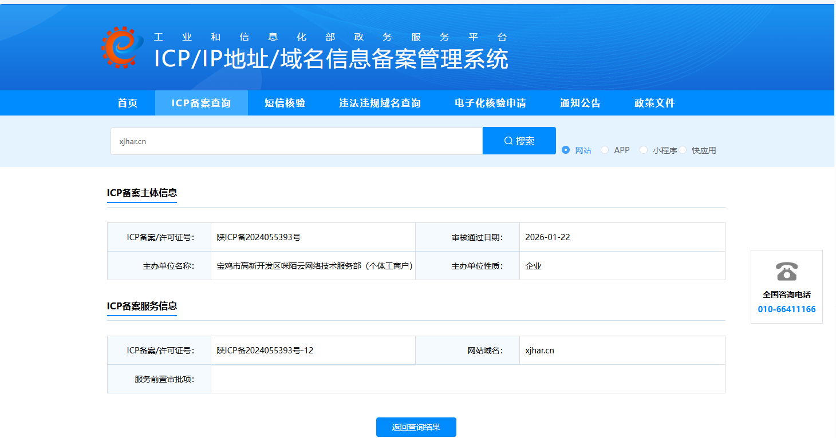
Task: Click the 全国咨询电话 label
Action: [x=787, y=294]
